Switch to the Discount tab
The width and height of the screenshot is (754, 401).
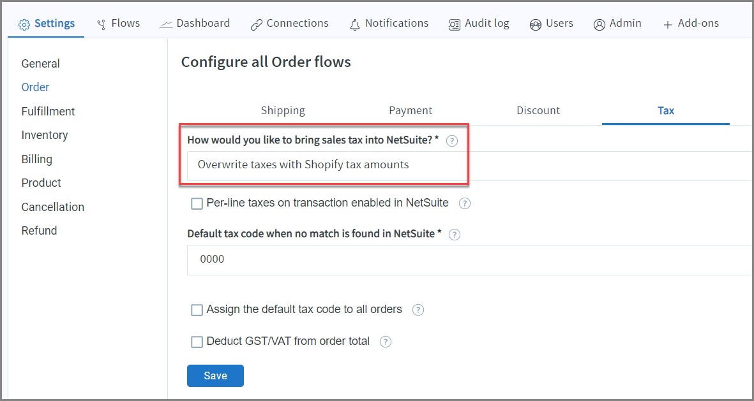point(538,111)
